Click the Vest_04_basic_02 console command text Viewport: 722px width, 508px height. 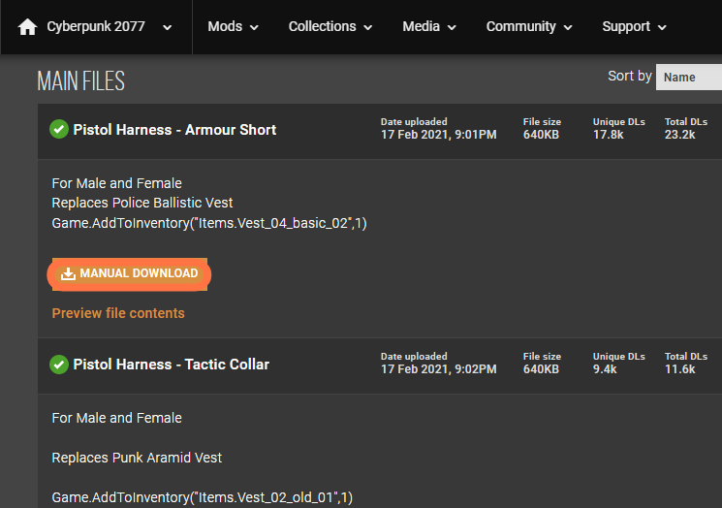tap(209, 223)
